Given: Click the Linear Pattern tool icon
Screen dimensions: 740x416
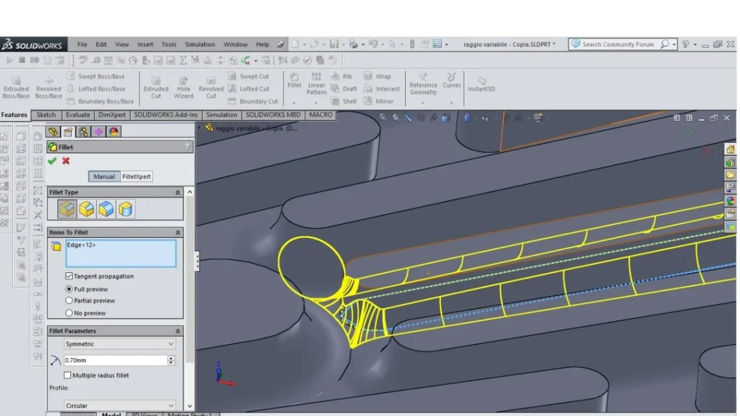Looking at the screenshot, I should click(317, 77).
